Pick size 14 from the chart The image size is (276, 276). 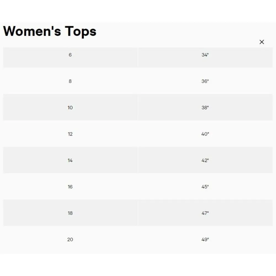tap(70, 160)
